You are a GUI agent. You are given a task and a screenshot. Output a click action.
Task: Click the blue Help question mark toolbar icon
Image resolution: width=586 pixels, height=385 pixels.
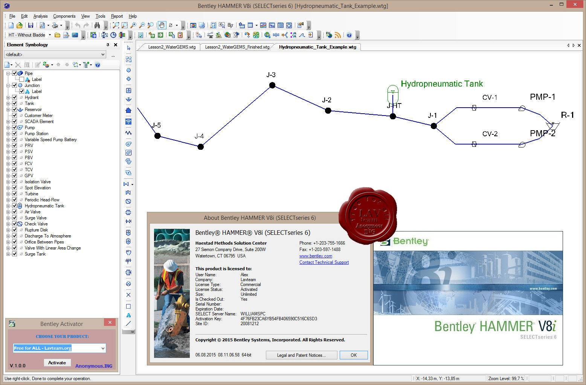coord(349,35)
